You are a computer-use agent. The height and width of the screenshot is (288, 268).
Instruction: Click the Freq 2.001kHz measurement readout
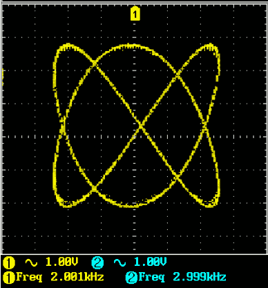click(x=60, y=277)
